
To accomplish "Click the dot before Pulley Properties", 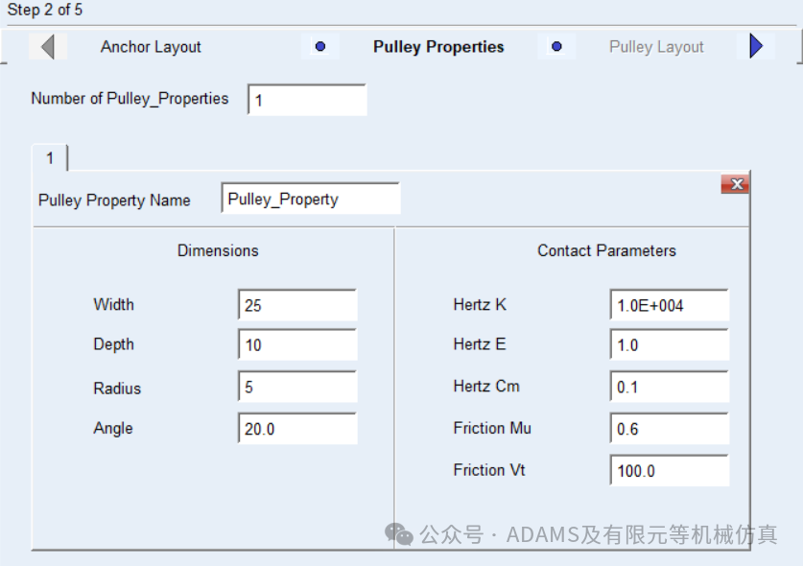I will tap(320, 47).
